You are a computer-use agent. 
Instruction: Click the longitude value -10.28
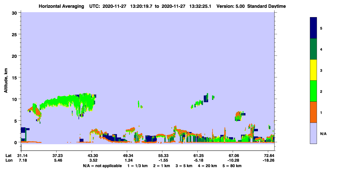233,161
